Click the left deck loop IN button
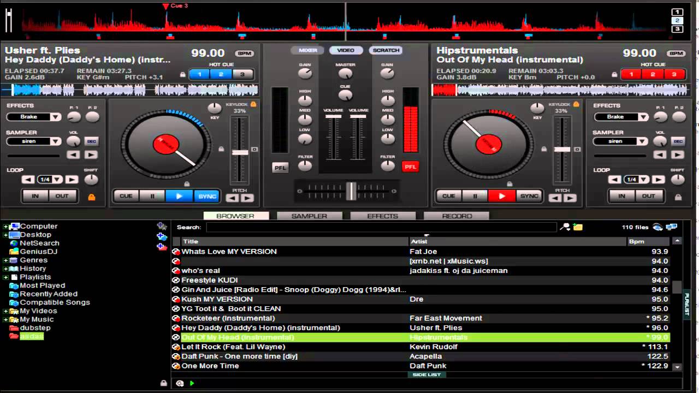The height and width of the screenshot is (393, 699). [35, 196]
